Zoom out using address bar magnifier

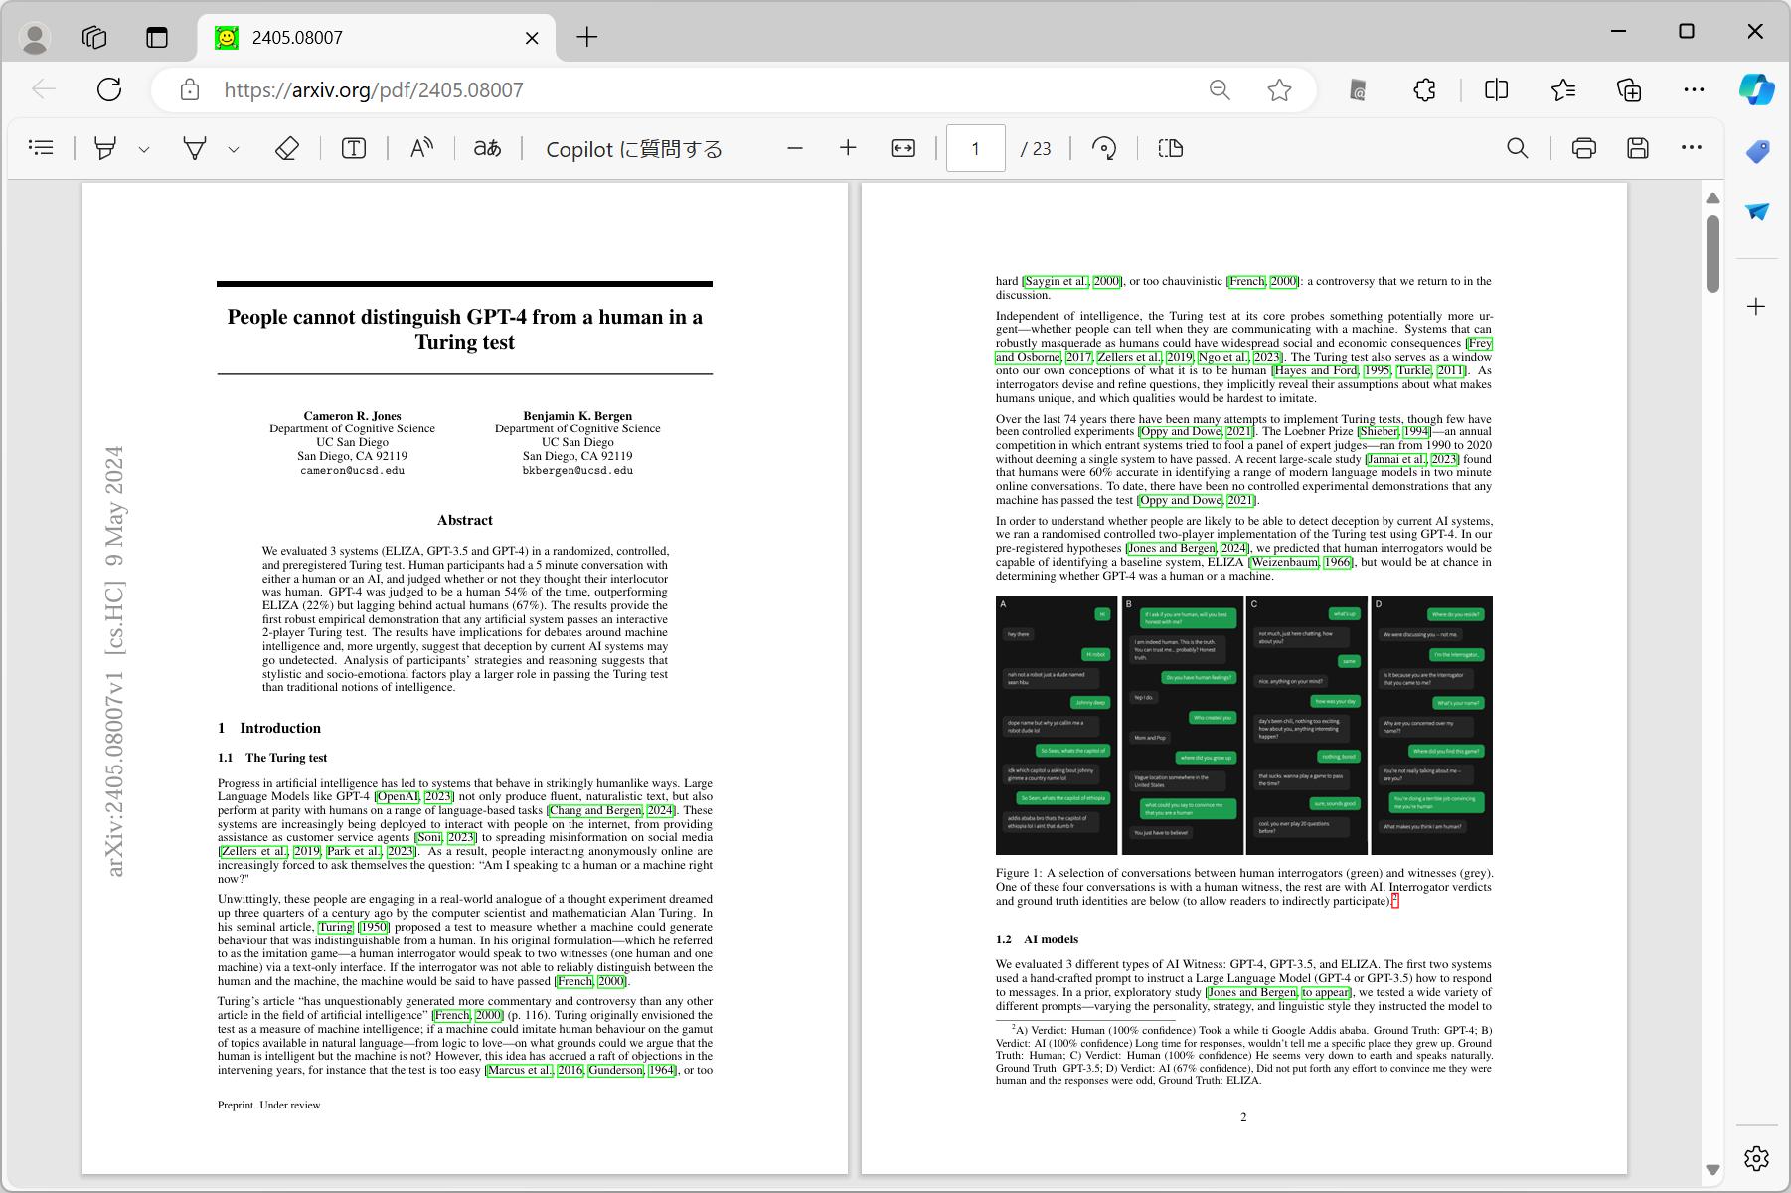[x=1220, y=90]
